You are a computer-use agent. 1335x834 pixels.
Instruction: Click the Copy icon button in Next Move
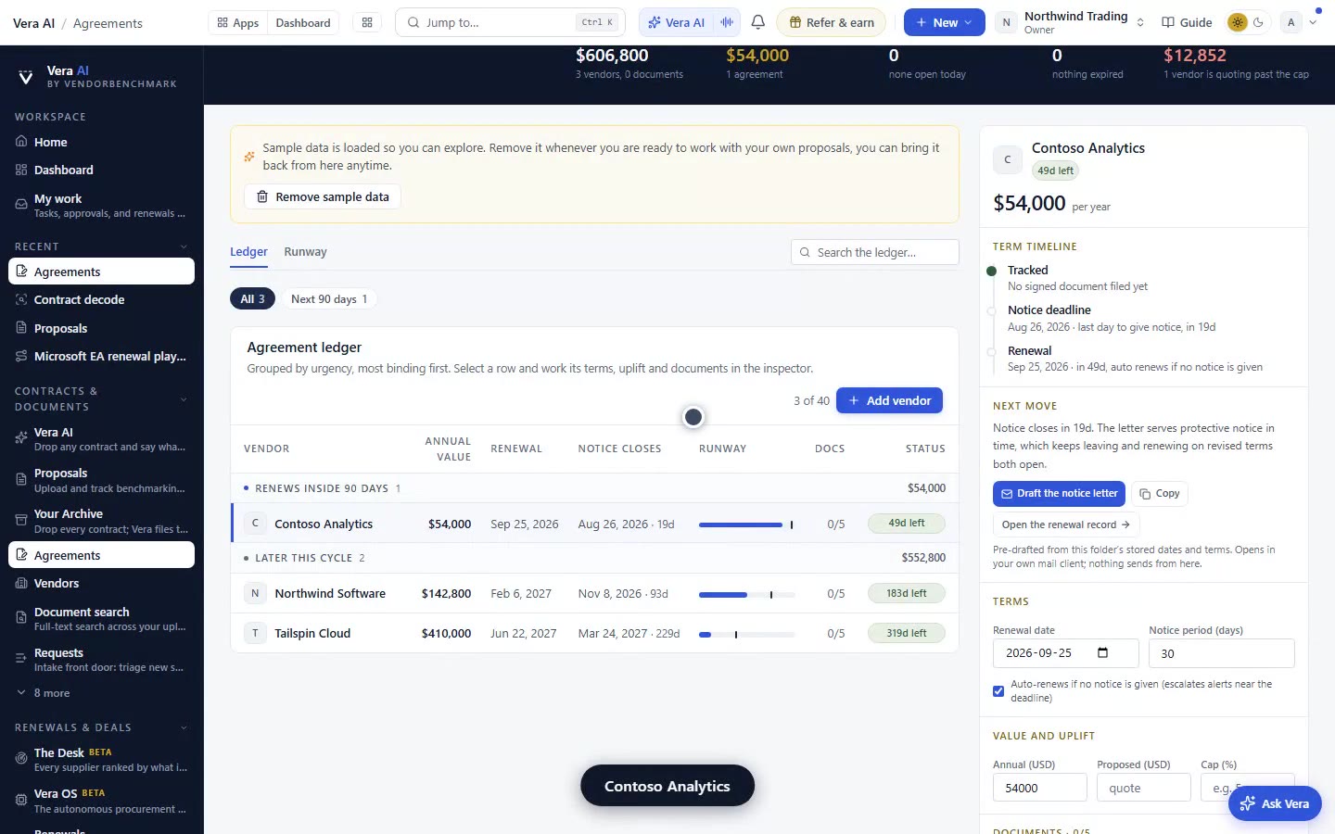(1160, 493)
